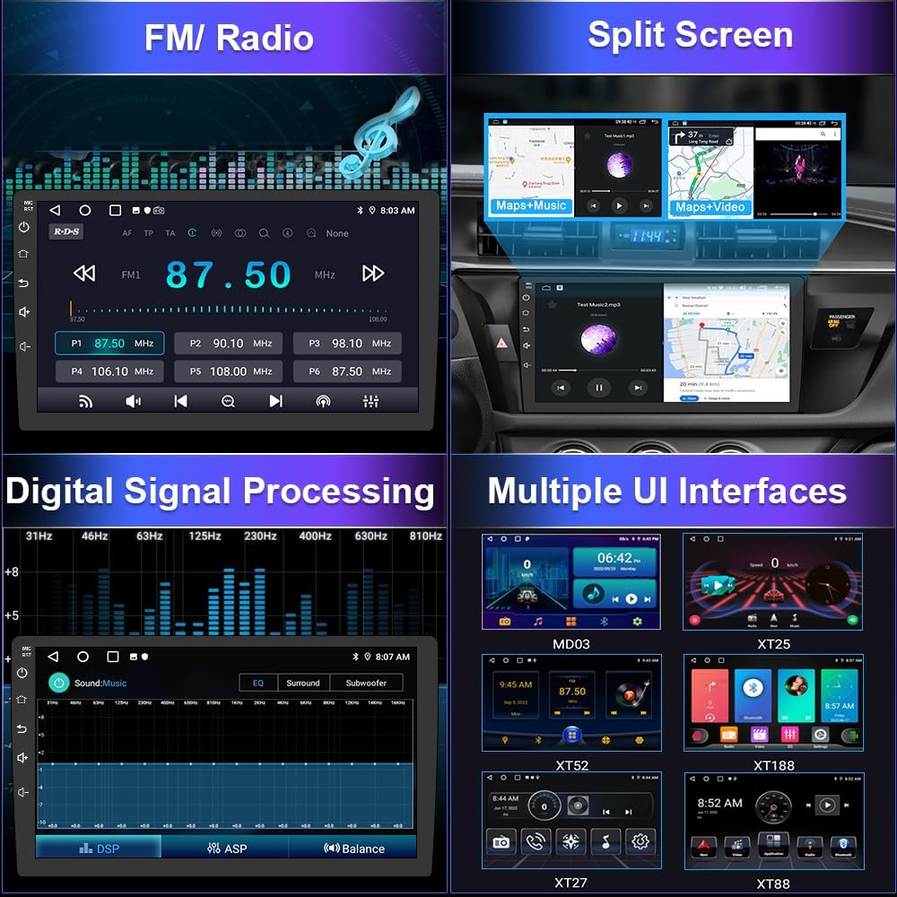
Task: Open equalizer sliders icon in radio toolbar
Action: 370,402
